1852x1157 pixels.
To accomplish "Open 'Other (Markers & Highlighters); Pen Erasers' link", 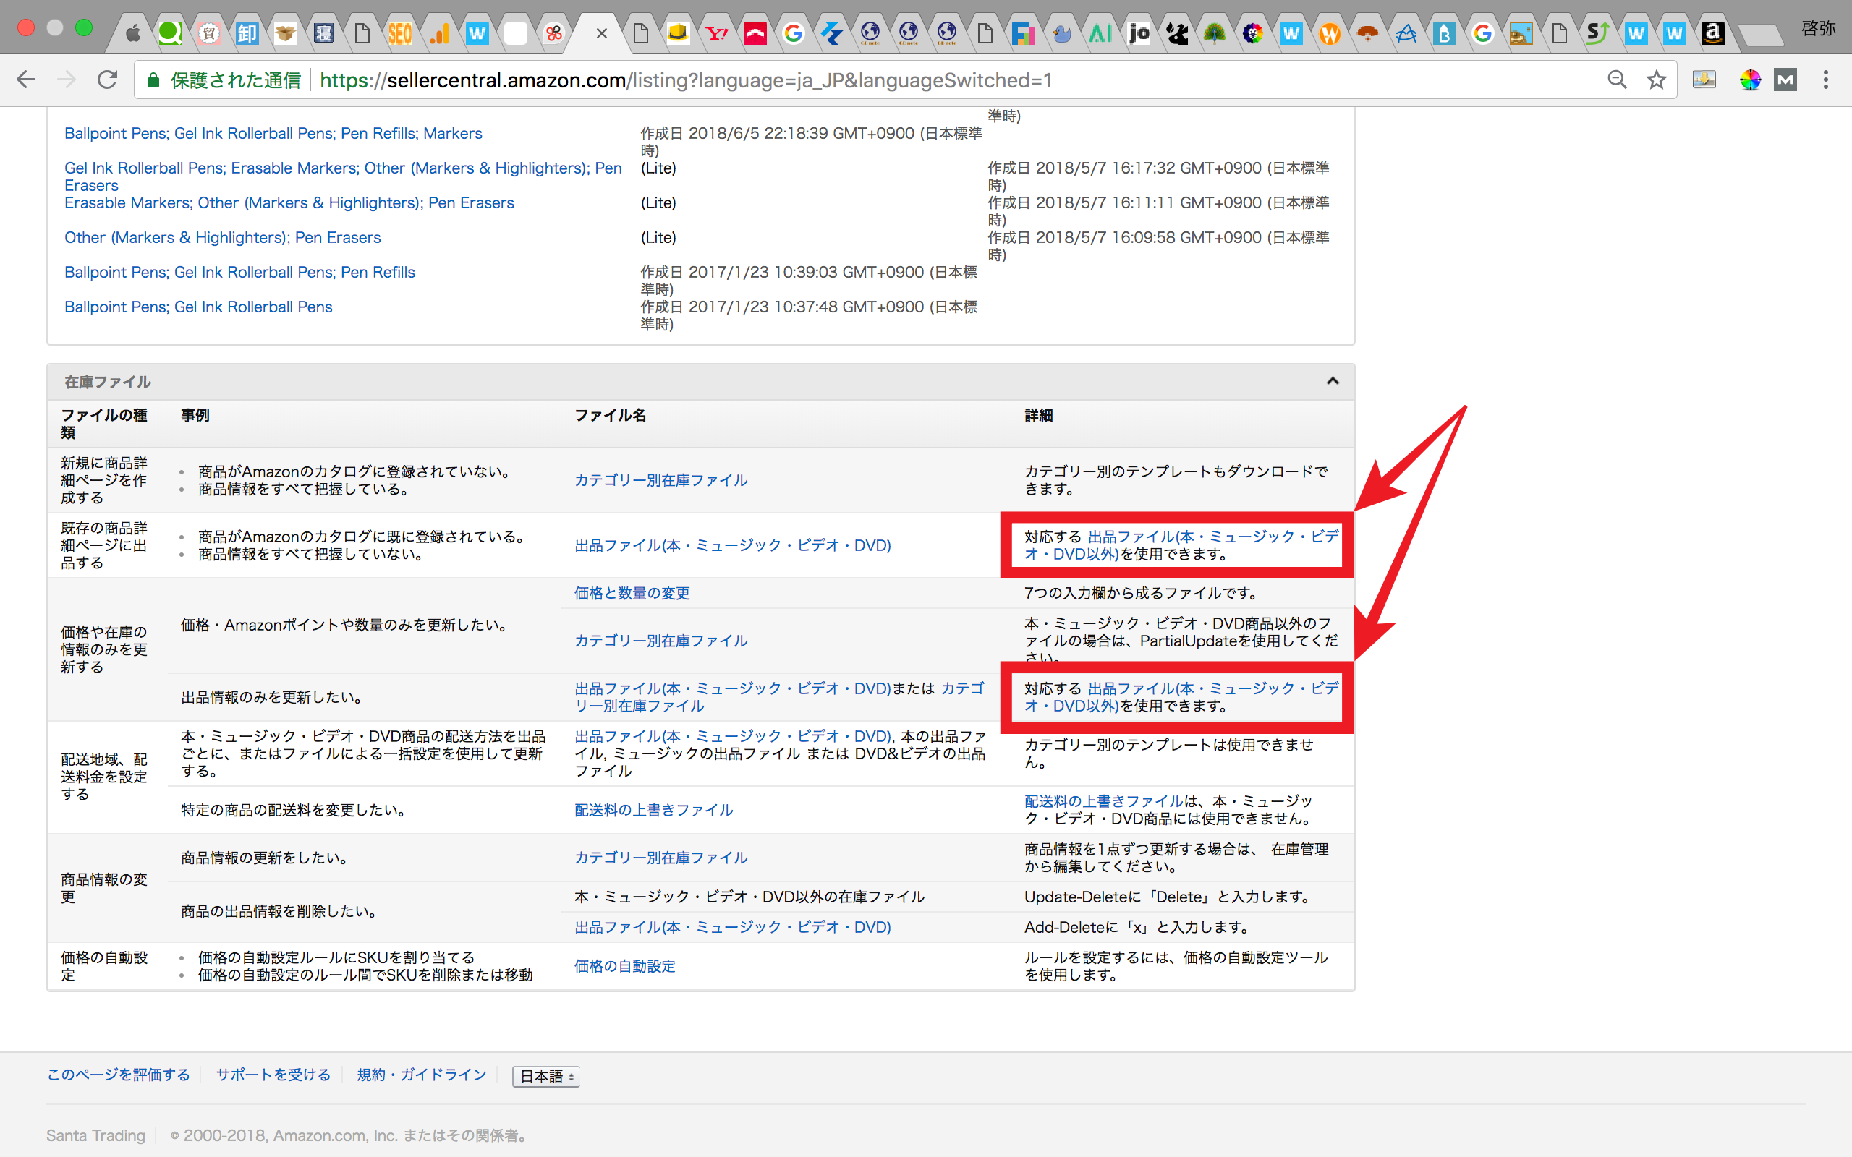I will point(223,237).
